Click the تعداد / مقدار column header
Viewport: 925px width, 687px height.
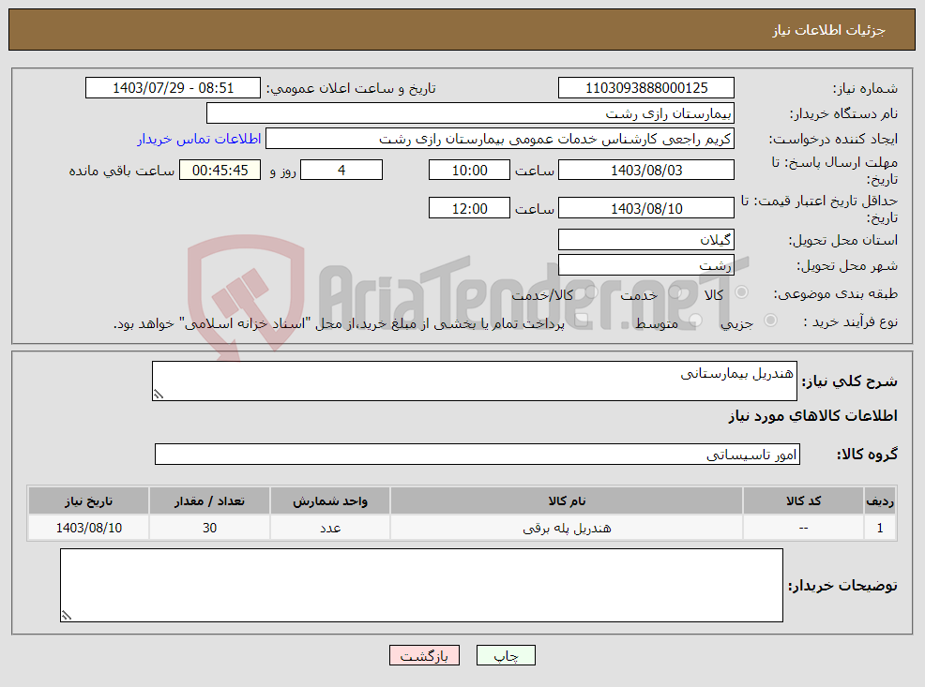tap(209, 500)
